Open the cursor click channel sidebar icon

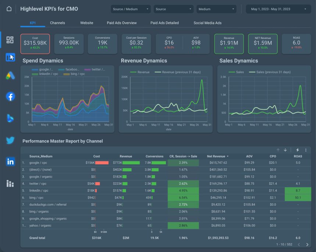point(10,57)
